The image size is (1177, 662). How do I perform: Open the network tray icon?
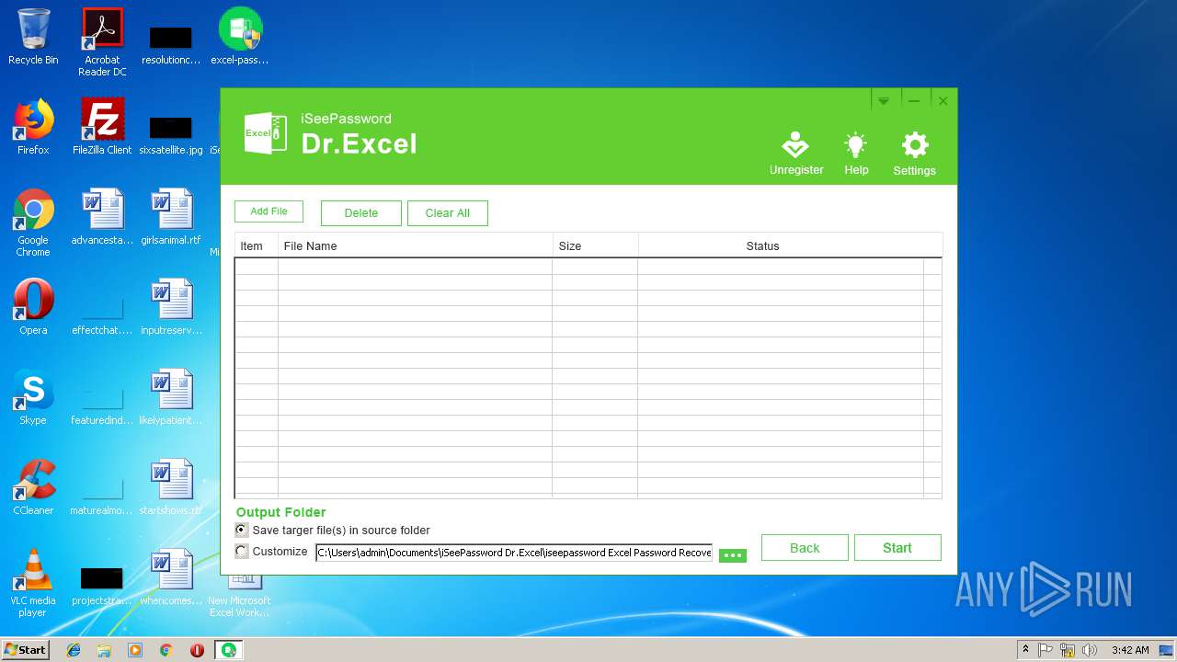tap(1068, 650)
